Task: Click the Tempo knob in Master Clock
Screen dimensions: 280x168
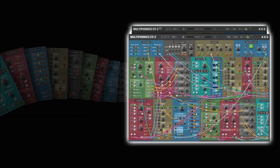Action: pyautogui.click(x=238, y=49)
